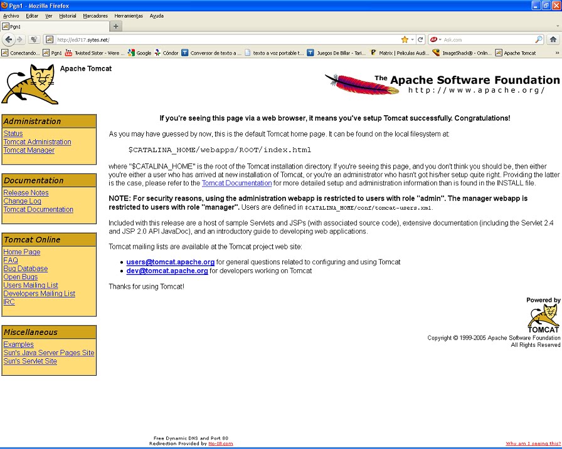562x449 pixels.
Task: Open the tab list dropdown arrow
Action: pos(558,26)
